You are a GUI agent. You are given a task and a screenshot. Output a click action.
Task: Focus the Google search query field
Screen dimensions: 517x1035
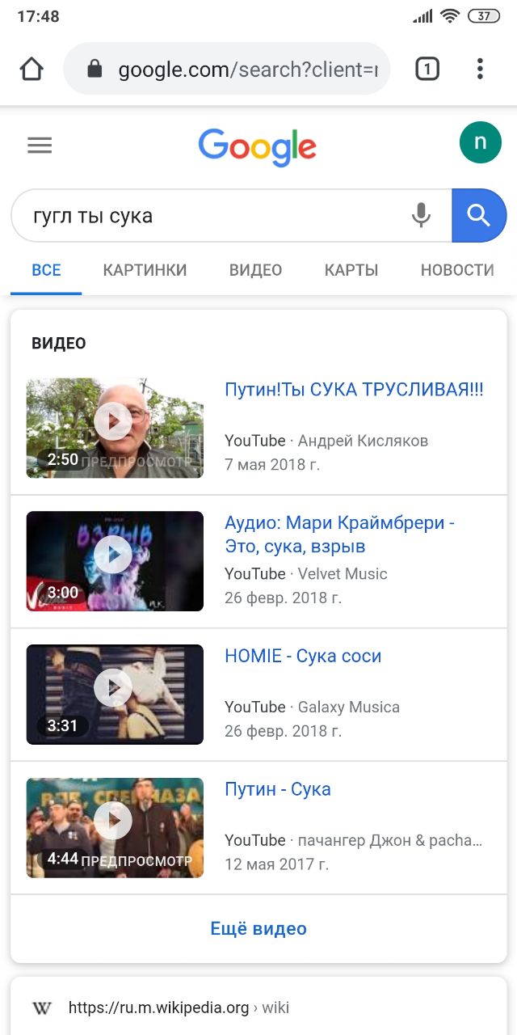[x=210, y=216]
